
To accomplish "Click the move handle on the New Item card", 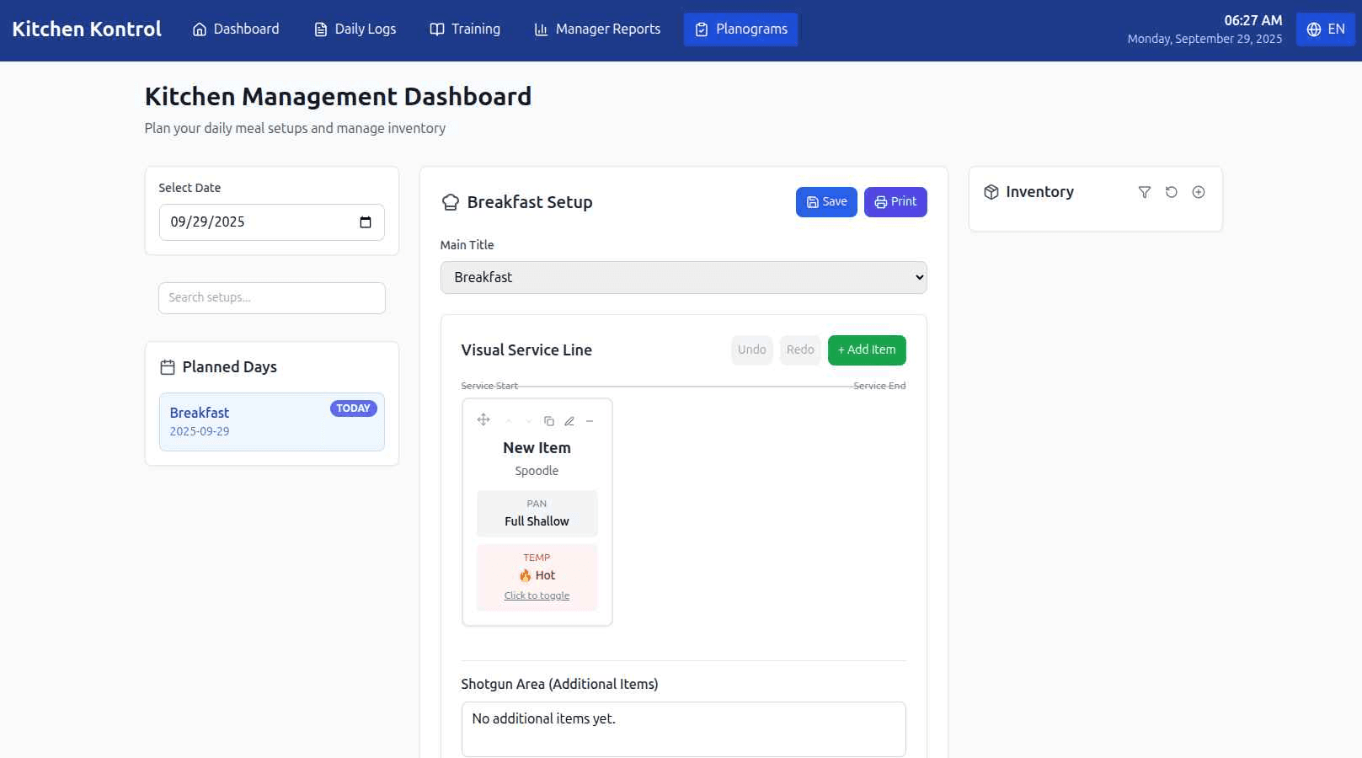I will point(483,419).
